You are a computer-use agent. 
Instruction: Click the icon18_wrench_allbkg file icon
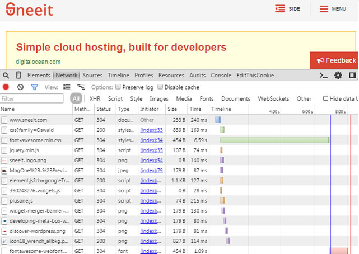(x=4, y=241)
